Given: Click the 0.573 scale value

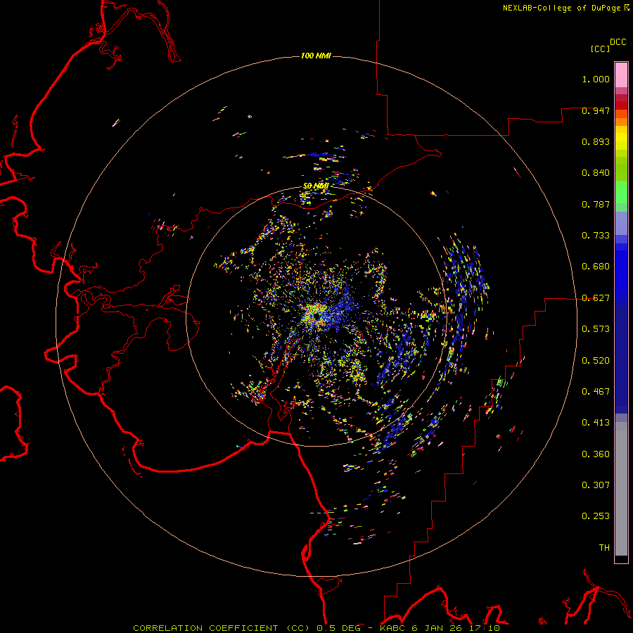Looking at the screenshot, I should tap(596, 329).
